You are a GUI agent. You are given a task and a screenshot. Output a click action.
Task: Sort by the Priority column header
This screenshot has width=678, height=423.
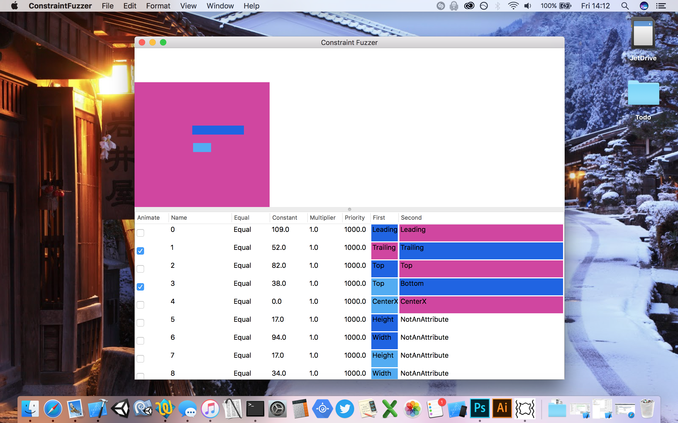pyautogui.click(x=354, y=218)
